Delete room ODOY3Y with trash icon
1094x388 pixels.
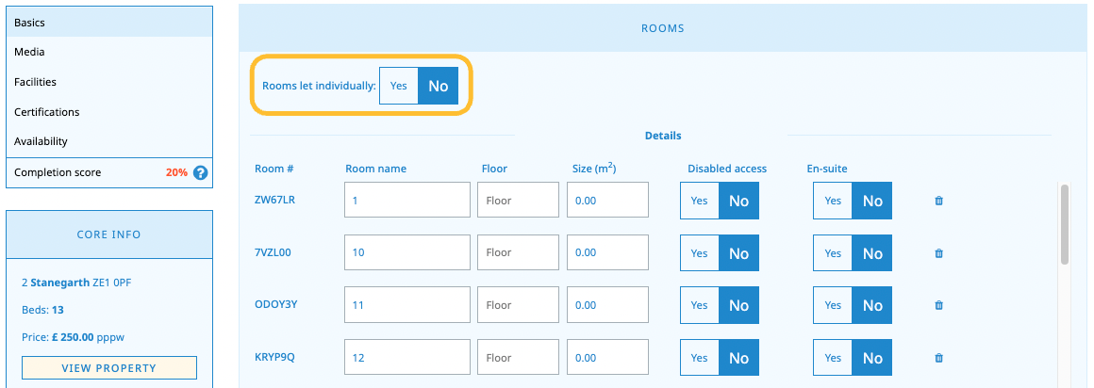[x=938, y=305]
